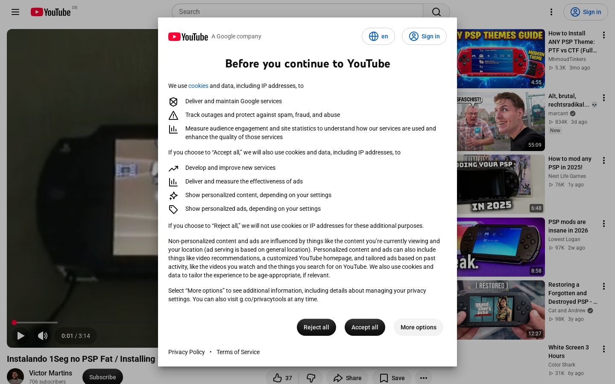
Task: Click Sign in button in page header
Action: pyautogui.click(x=586, y=12)
